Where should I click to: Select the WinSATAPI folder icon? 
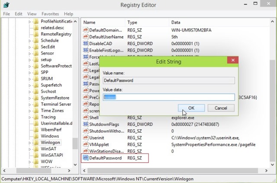click(x=36, y=155)
